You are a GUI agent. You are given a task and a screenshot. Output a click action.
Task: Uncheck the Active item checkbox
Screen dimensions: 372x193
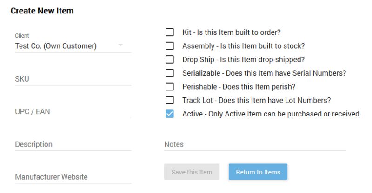point(170,114)
